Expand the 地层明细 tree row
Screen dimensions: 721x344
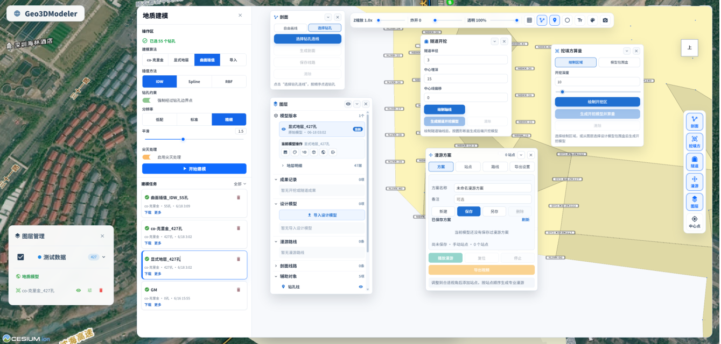283,166
